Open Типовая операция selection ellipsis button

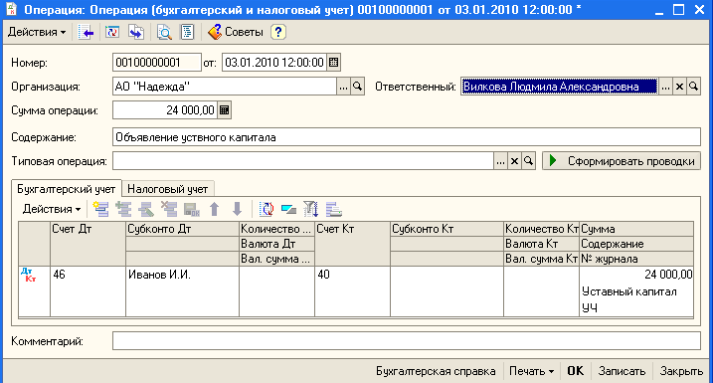click(500, 161)
